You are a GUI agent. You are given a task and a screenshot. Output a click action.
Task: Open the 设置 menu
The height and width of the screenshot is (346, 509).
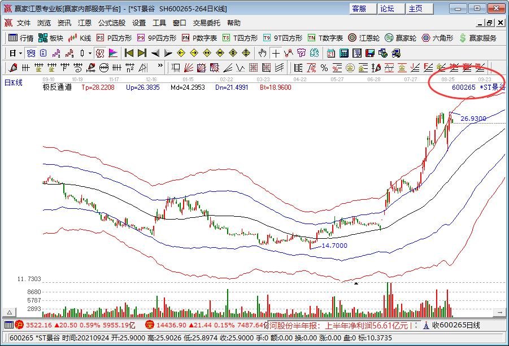139,23
